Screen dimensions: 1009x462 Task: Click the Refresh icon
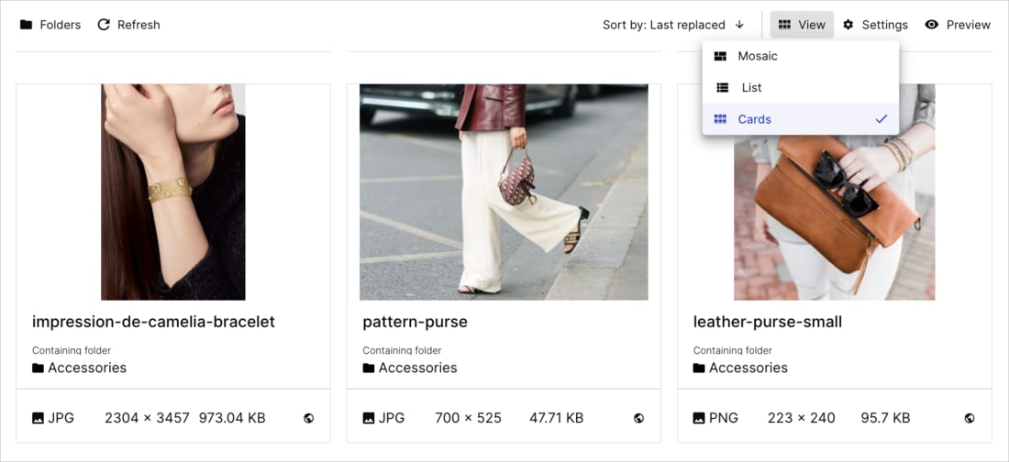point(104,25)
